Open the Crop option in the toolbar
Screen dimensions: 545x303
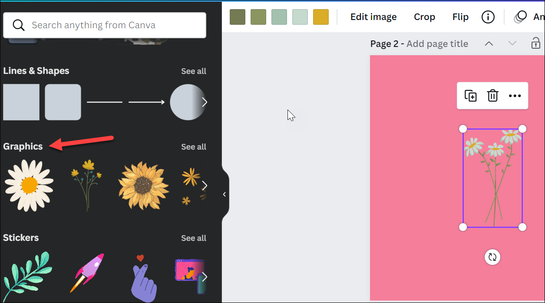pos(424,17)
